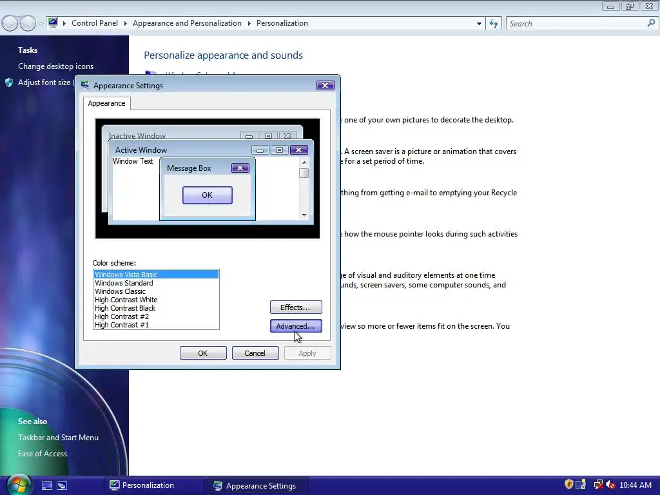Screen dimensions: 660x495
Task: Select Control Panel breadcrumb
Action: coord(95,23)
